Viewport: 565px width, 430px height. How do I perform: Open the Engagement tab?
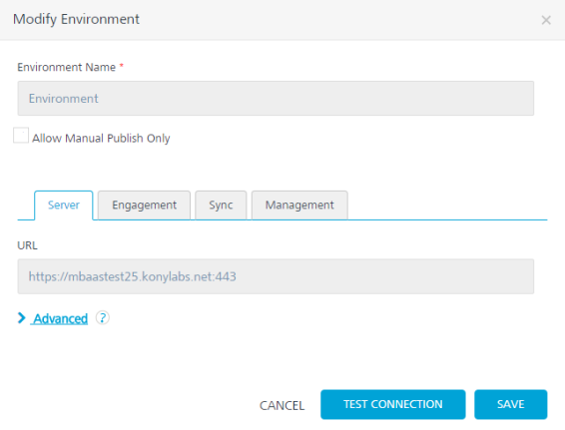[144, 206]
